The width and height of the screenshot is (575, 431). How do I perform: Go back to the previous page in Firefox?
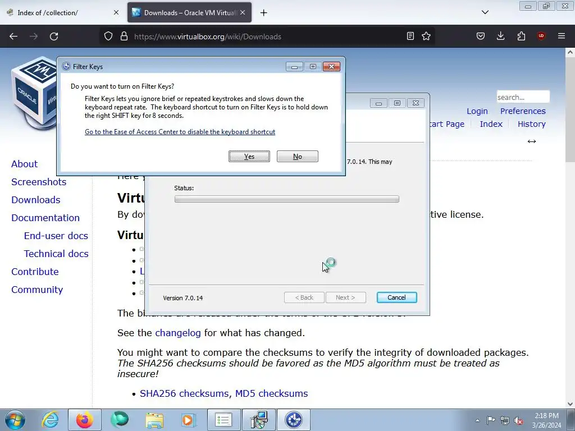[13, 36]
